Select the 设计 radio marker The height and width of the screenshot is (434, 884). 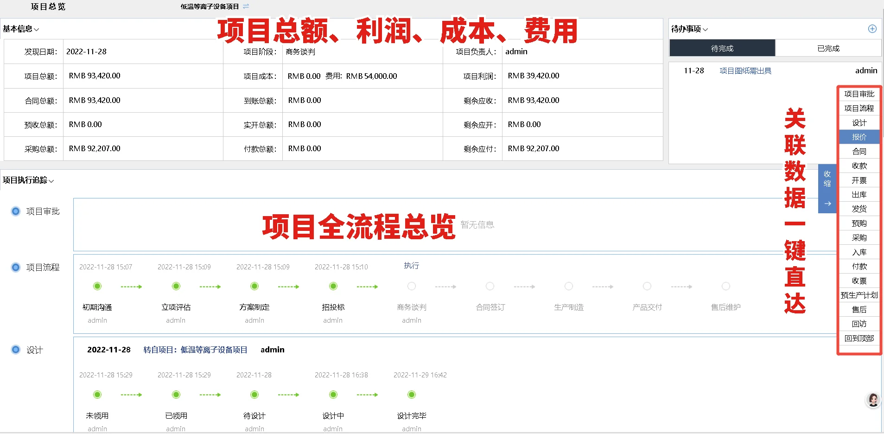coord(15,350)
